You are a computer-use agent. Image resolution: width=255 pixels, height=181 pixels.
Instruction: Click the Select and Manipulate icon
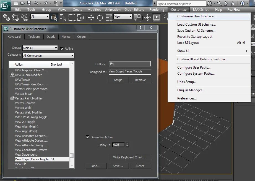(147, 18)
